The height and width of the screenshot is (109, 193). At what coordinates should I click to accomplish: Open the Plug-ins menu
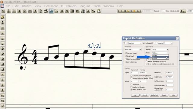[x=85, y=6]
